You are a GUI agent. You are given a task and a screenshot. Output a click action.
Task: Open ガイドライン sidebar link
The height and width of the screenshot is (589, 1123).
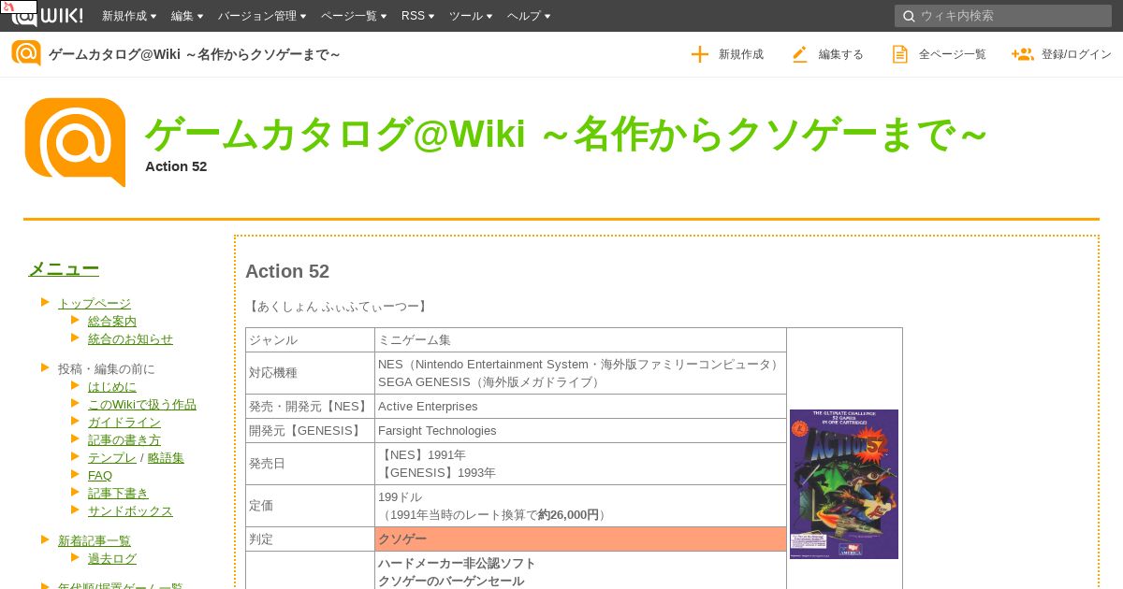124,422
